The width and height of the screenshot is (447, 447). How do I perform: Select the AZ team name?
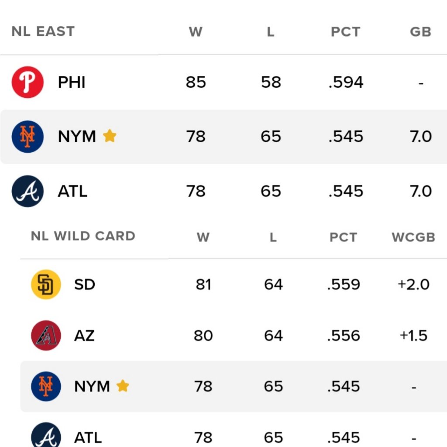tap(84, 336)
